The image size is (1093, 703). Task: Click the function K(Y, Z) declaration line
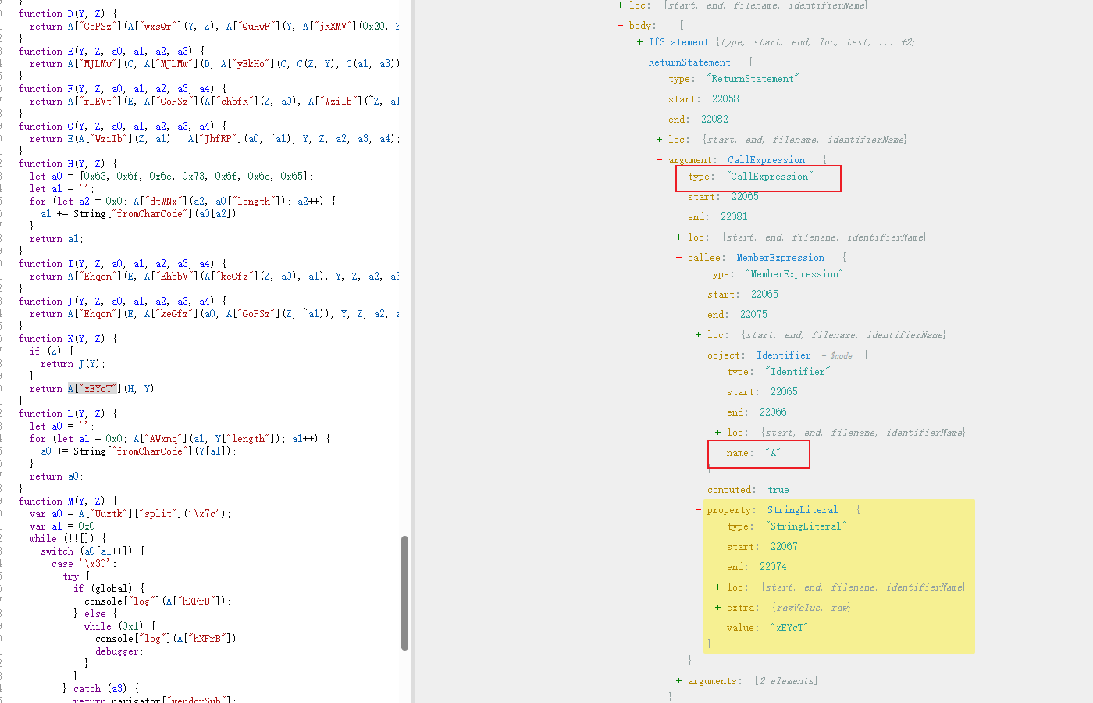click(68, 339)
